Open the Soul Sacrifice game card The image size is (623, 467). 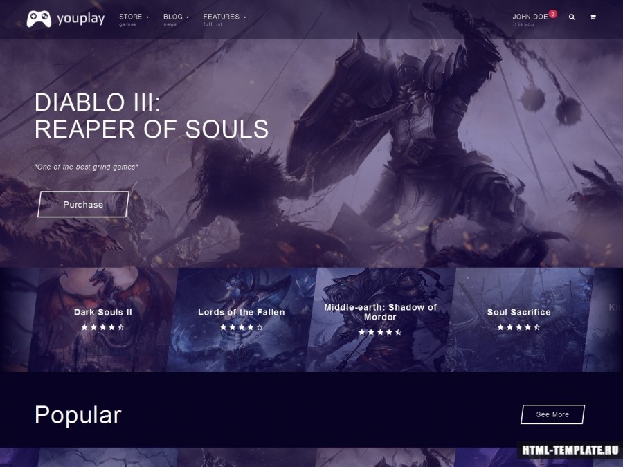tap(519, 320)
